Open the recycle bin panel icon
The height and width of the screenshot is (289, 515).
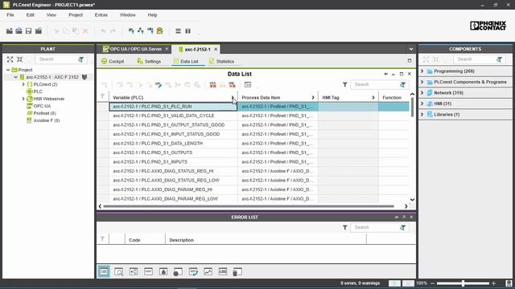click(x=237, y=271)
